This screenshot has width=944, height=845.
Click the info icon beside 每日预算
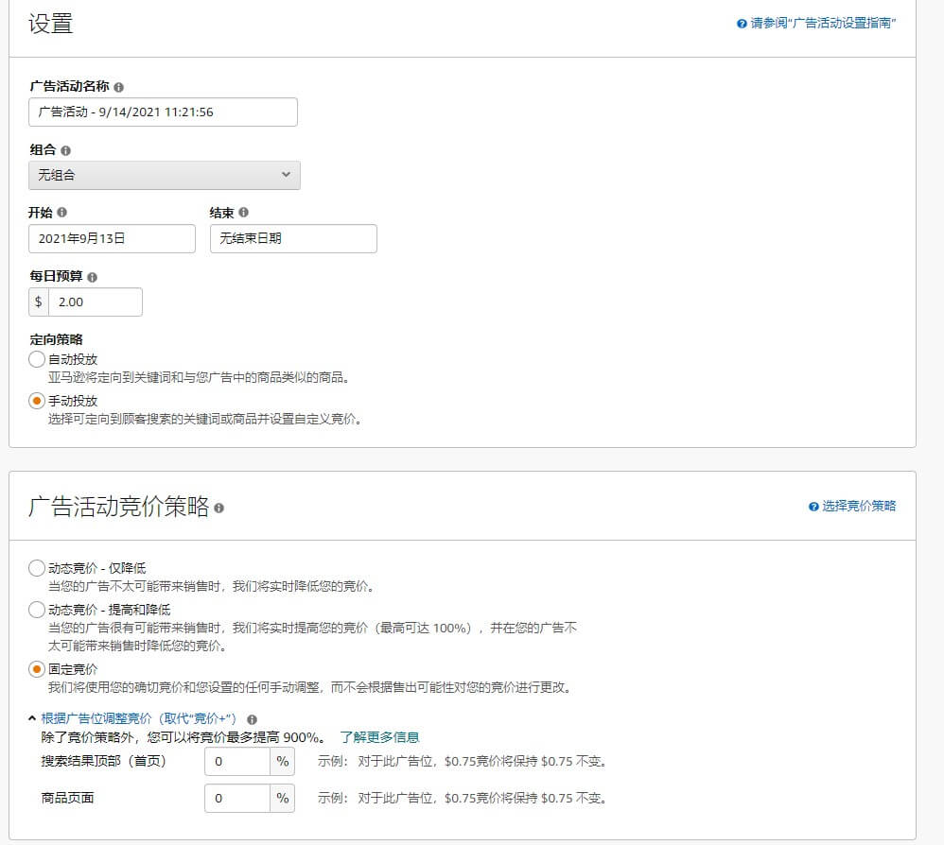click(92, 275)
